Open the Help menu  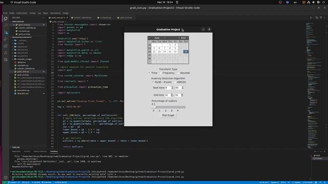[x=66, y=13]
